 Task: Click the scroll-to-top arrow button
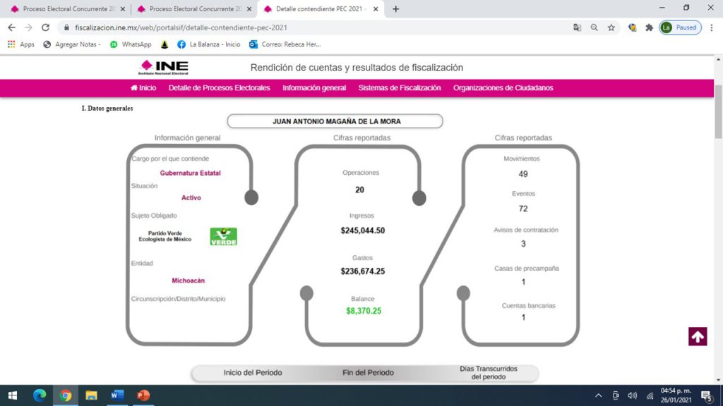697,336
